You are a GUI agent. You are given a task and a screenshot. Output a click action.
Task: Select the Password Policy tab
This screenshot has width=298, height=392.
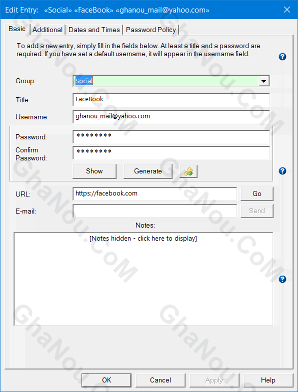(x=151, y=30)
